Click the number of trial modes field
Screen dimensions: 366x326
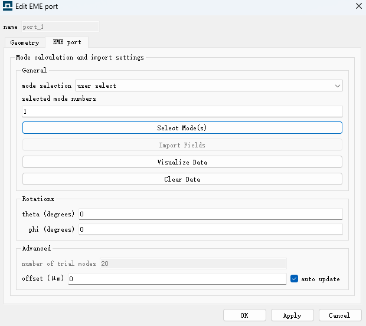[x=193, y=264]
